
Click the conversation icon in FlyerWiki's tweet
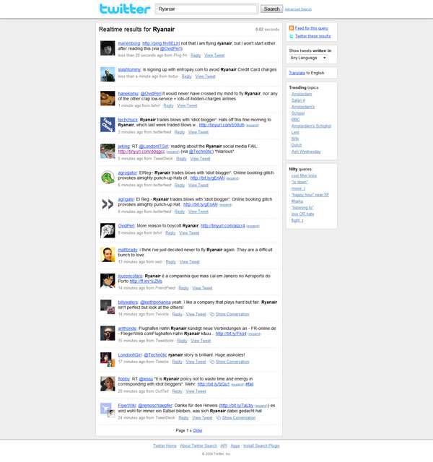[x=218, y=418]
